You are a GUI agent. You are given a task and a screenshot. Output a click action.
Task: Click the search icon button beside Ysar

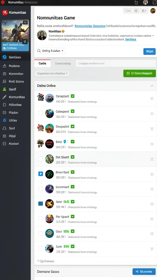click(136, 11)
